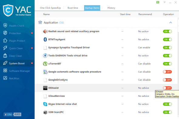Image resolution: width=179 pixels, height=119 pixels.
Task: Click the red badge next to Protection
Action: (x=32, y=33)
